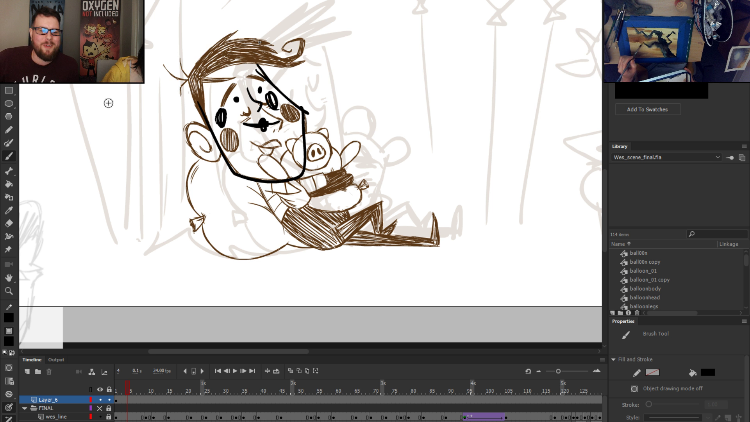Select the Hand tool
Screen dimensions: 750x422
point(9,278)
